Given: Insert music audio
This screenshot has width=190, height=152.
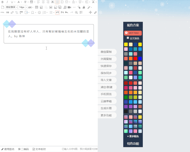Looking at the screenshot, I should tap(65, 7).
